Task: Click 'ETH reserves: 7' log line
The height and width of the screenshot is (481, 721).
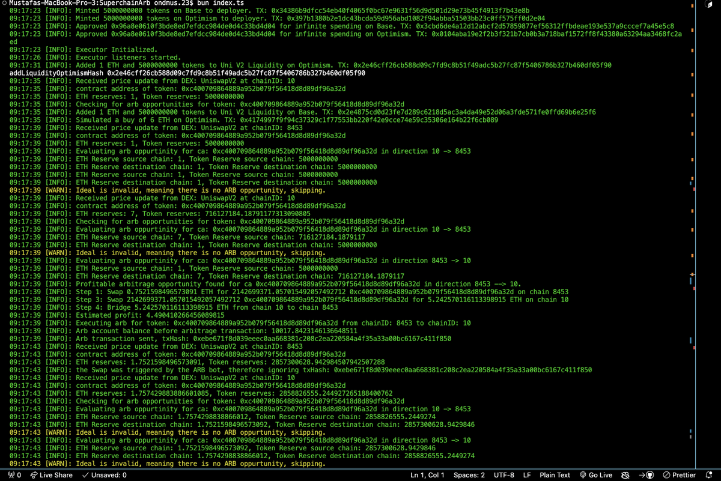Action: 160,214
